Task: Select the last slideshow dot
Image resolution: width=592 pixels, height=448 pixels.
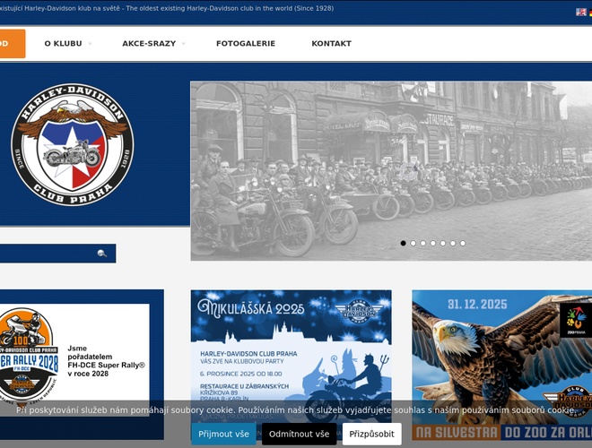Action: 463,243
